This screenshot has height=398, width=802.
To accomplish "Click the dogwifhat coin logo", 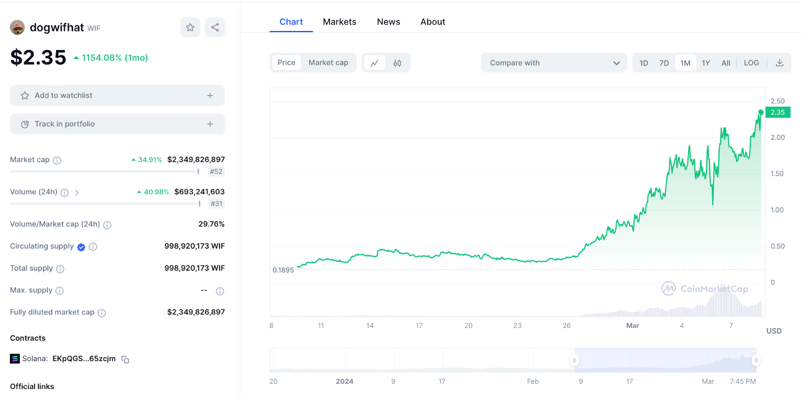I will coord(18,28).
